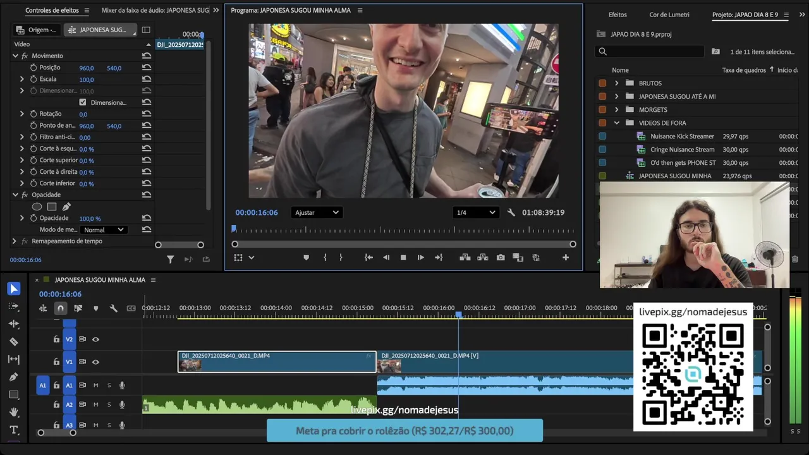Screen dimensions: 809x455
Task: Click the selected DJI clip on V1
Action: tap(277, 362)
